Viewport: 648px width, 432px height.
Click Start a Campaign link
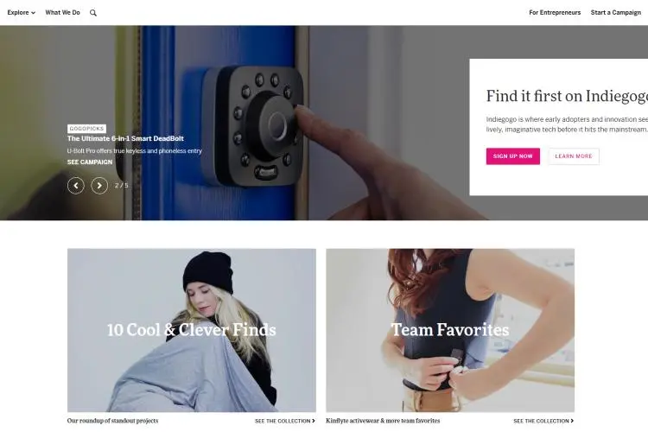point(616,12)
